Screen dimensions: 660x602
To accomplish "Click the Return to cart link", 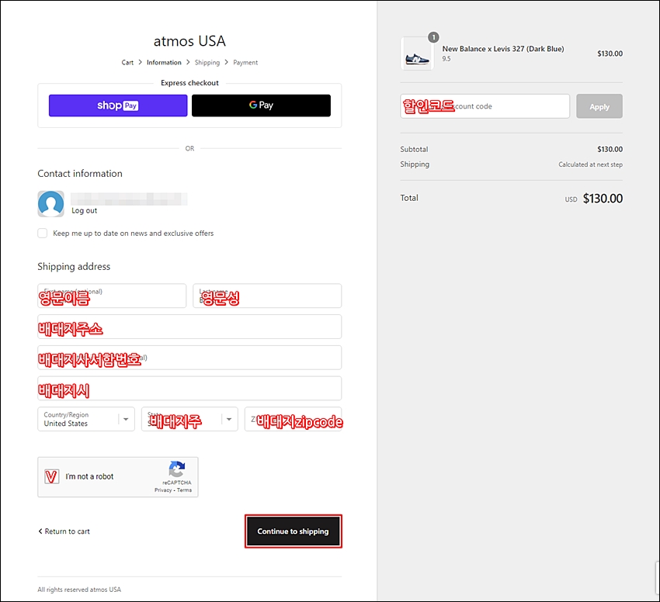I will 64,531.
